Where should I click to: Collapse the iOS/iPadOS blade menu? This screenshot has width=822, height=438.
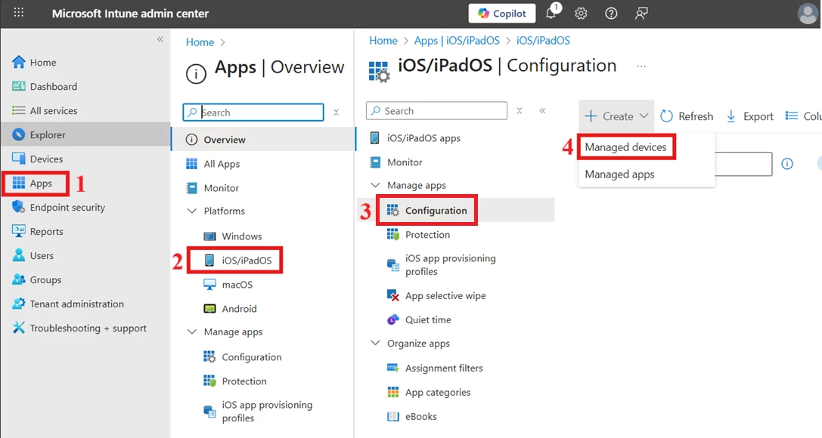543,110
